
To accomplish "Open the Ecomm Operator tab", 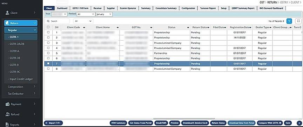I will (x=128, y=8).
